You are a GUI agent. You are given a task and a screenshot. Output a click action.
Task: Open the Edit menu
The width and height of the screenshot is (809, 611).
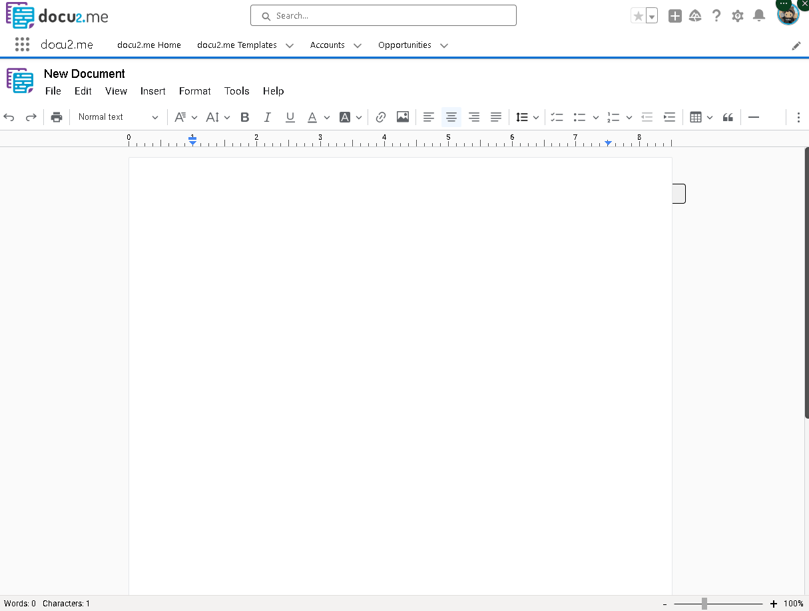click(83, 91)
